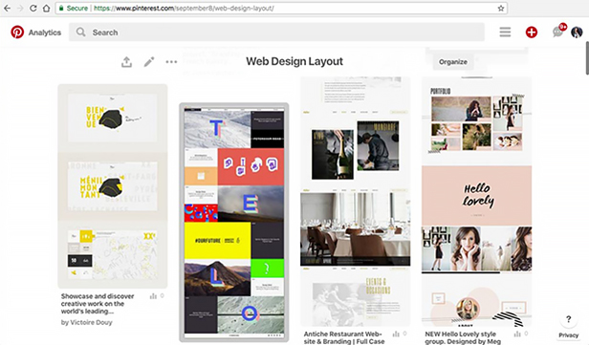Click the help question mark button

click(x=568, y=319)
